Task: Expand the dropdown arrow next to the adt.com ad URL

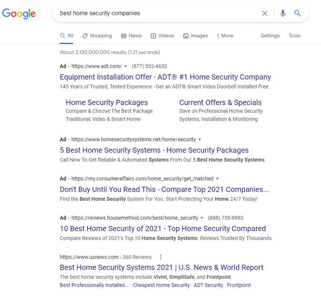Action: 125,66
